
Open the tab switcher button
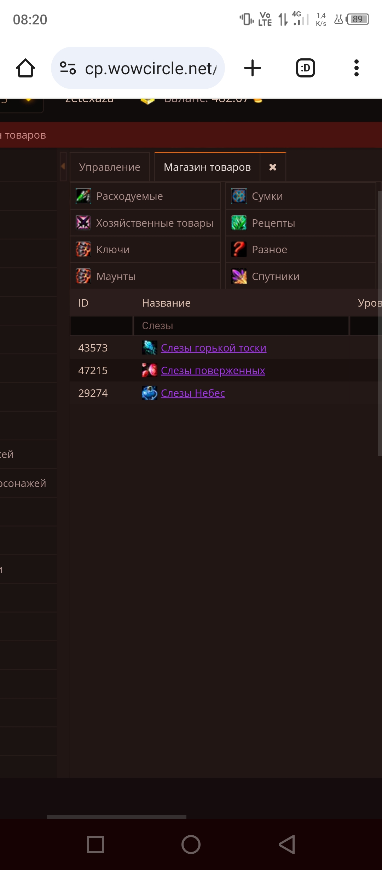pyautogui.click(x=305, y=68)
